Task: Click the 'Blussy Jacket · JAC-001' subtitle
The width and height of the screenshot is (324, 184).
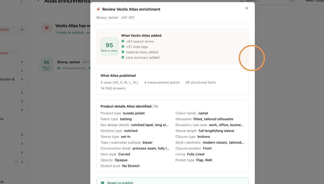Action: pyautogui.click(x=115, y=18)
